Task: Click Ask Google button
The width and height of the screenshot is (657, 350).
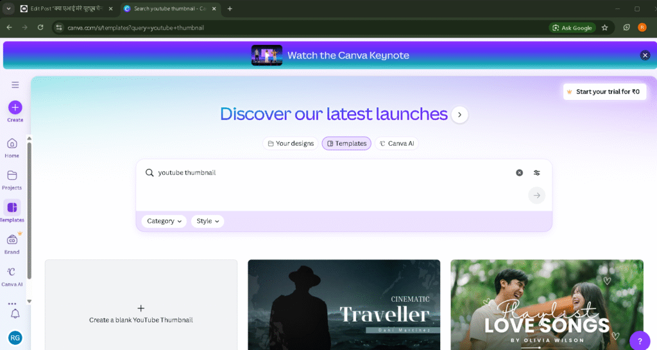Action: point(572,28)
